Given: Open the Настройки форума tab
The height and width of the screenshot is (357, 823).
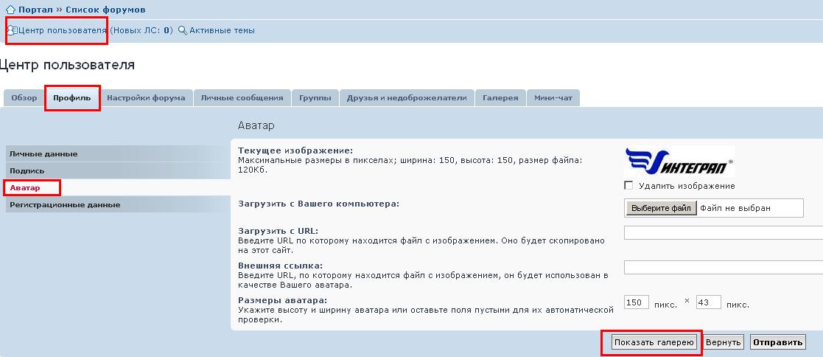Looking at the screenshot, I should [x=146, y=98].
